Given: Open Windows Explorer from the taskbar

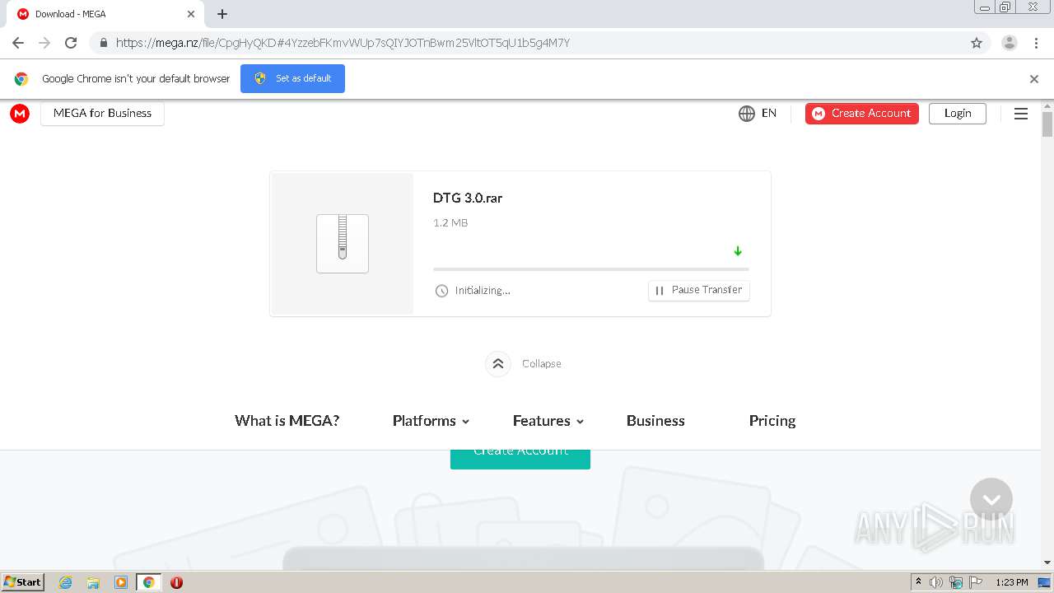Looking at the screenshot, I should (x=93, y=582).
